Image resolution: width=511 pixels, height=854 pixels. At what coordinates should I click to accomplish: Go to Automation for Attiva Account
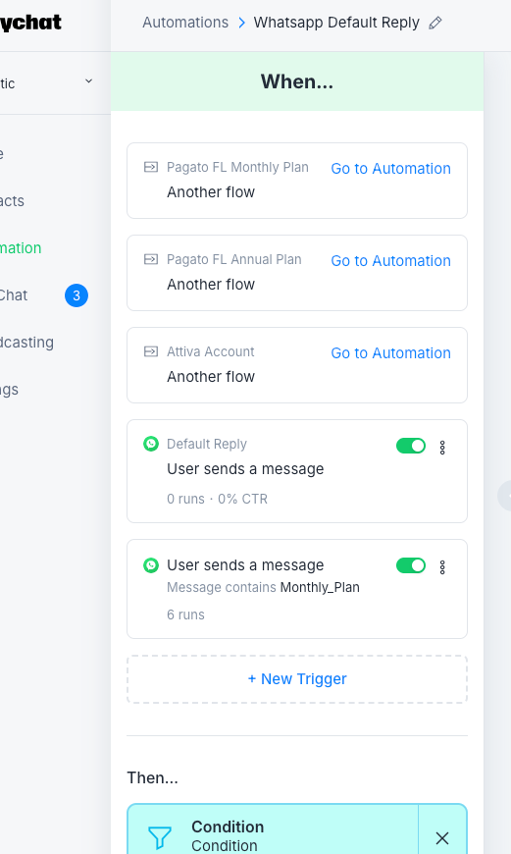[390, 353]
